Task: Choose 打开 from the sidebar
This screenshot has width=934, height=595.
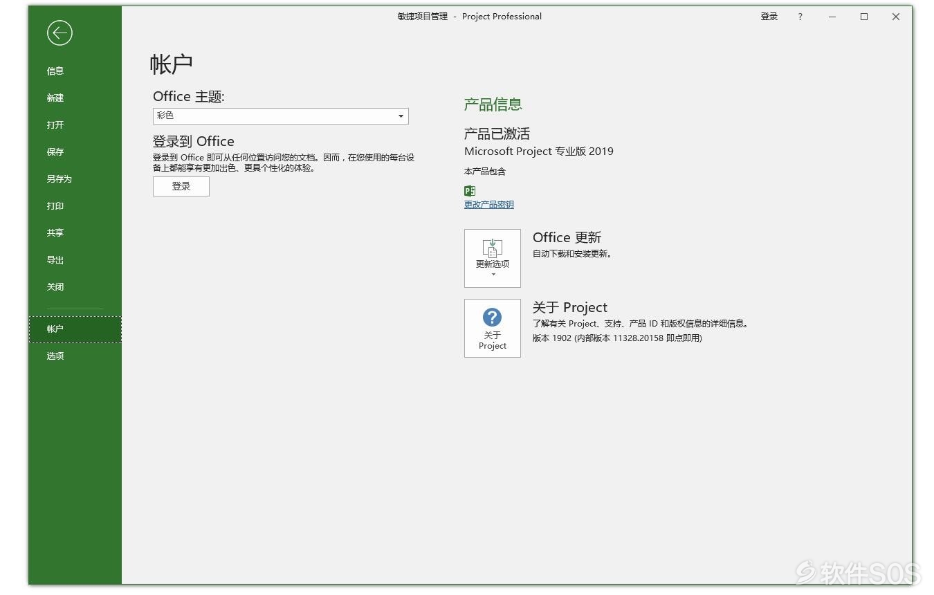Action: click(75, 125)
